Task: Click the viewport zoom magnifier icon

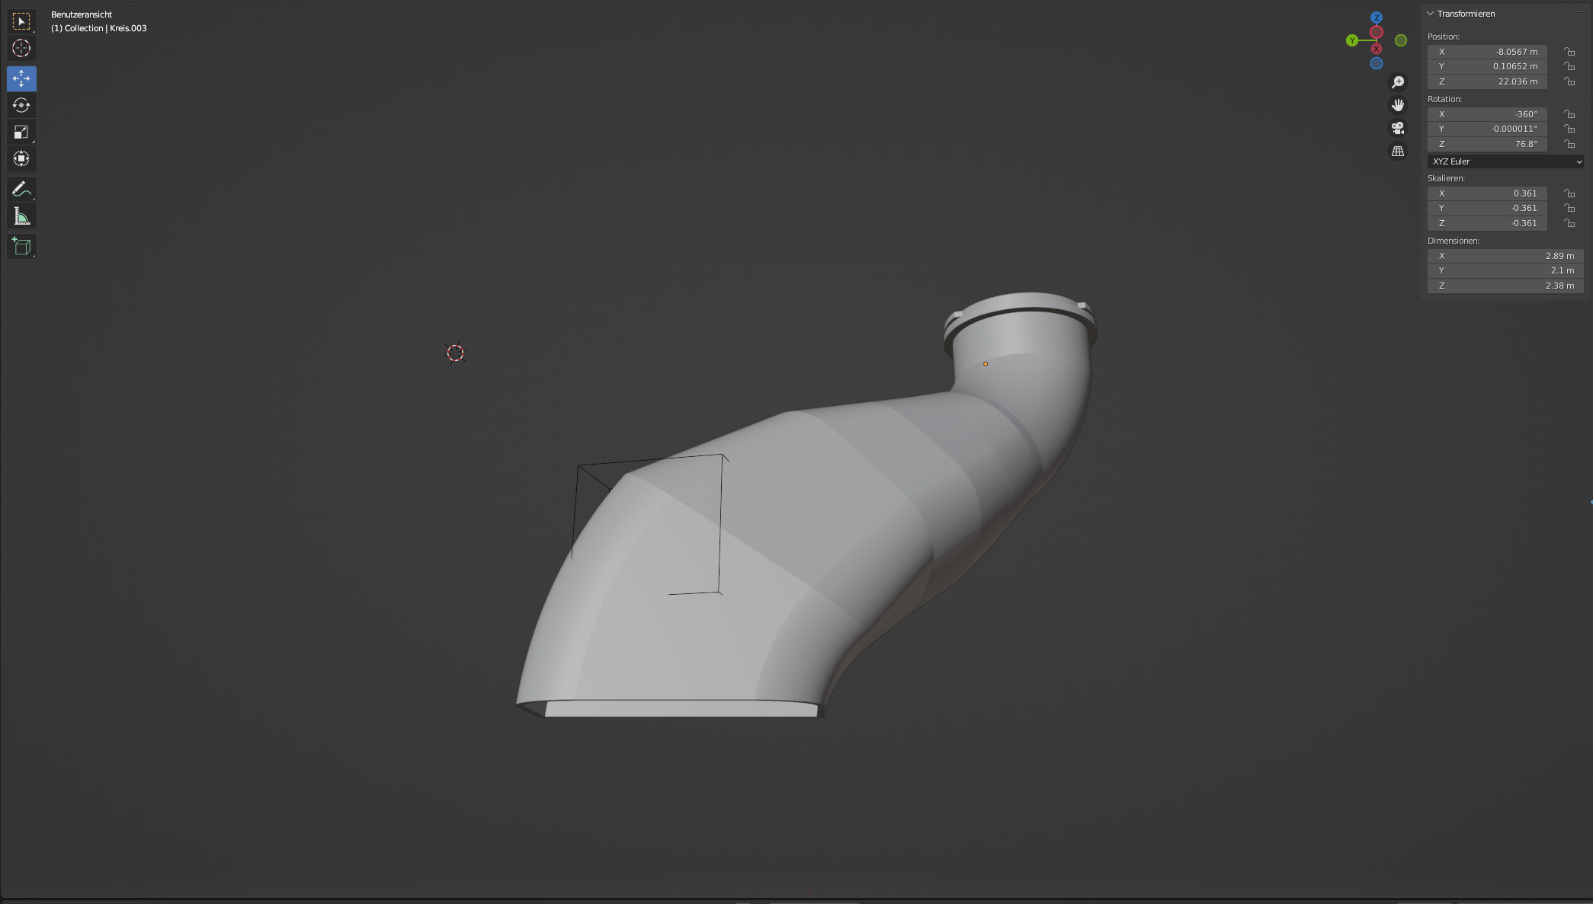Action: (1398, 81)
